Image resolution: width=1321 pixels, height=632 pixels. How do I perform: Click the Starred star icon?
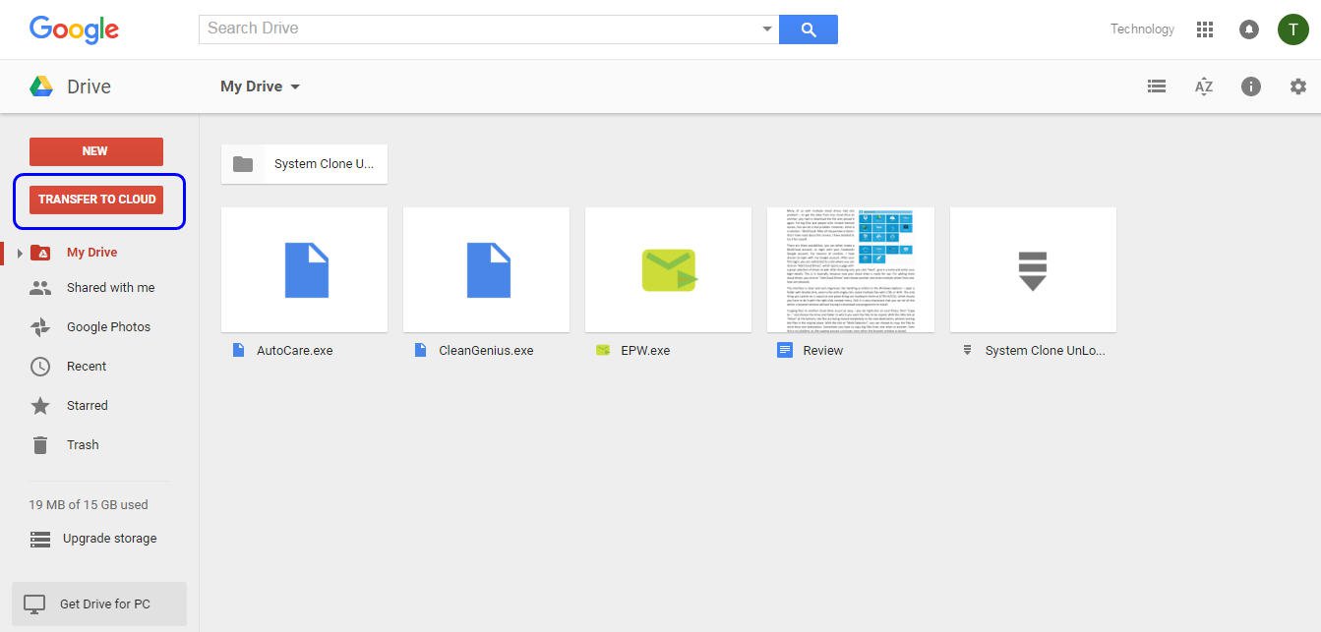pos(40,406)
